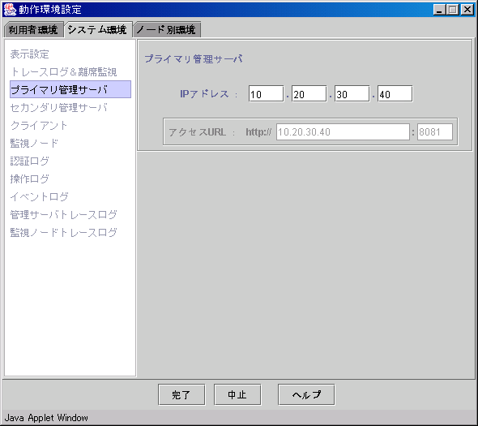Click the first IP octet field containing 10
This screenshot has width=478, height=426.
266,94
